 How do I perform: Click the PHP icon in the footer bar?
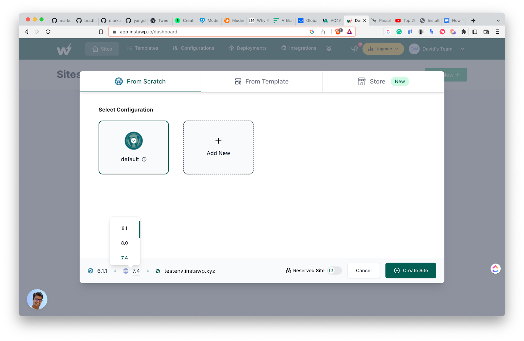tap(126, 271)
